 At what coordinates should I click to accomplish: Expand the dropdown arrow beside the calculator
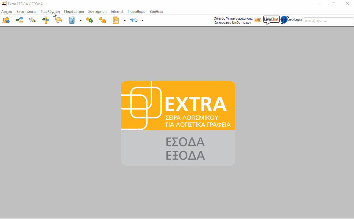(81, 20)
